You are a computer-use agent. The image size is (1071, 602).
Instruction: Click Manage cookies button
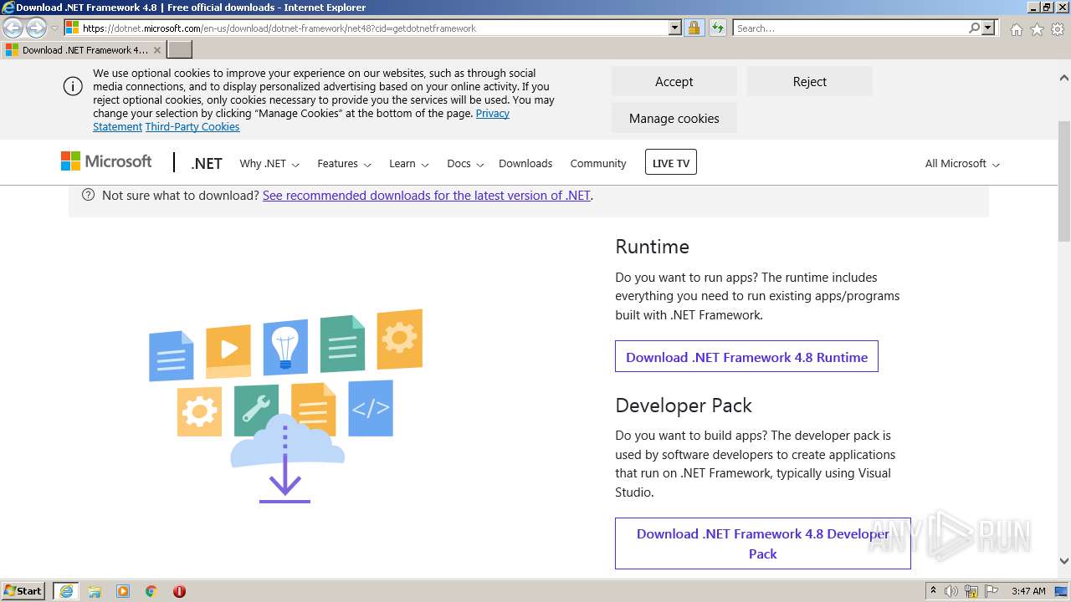(x=674, y=118)
